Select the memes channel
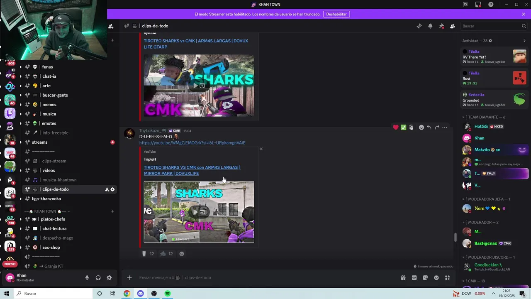Viewport: 531px width, 299px height. 68,105
